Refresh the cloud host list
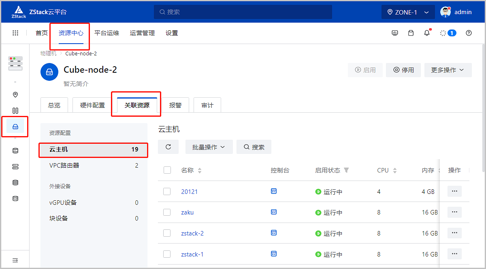The width and height of the screenshot is (486, 269). click(168, 147)
